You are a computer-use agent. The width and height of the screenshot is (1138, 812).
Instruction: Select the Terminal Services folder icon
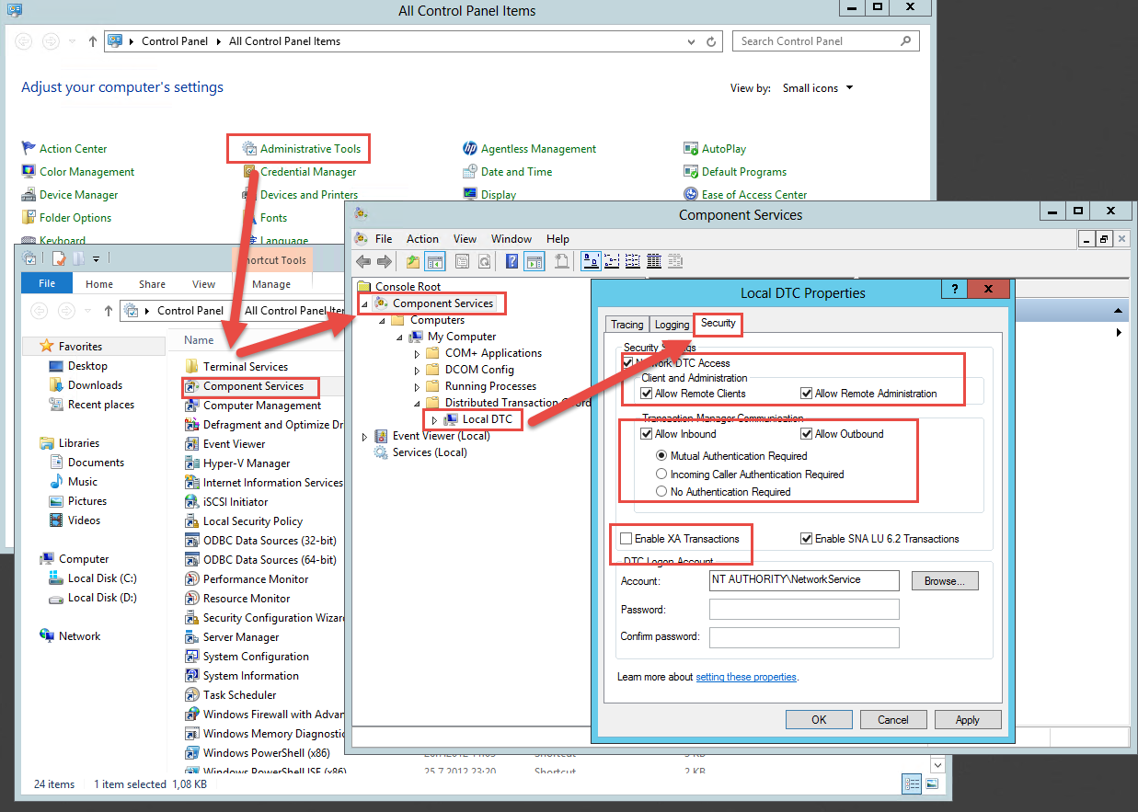[x=192, y=367]
